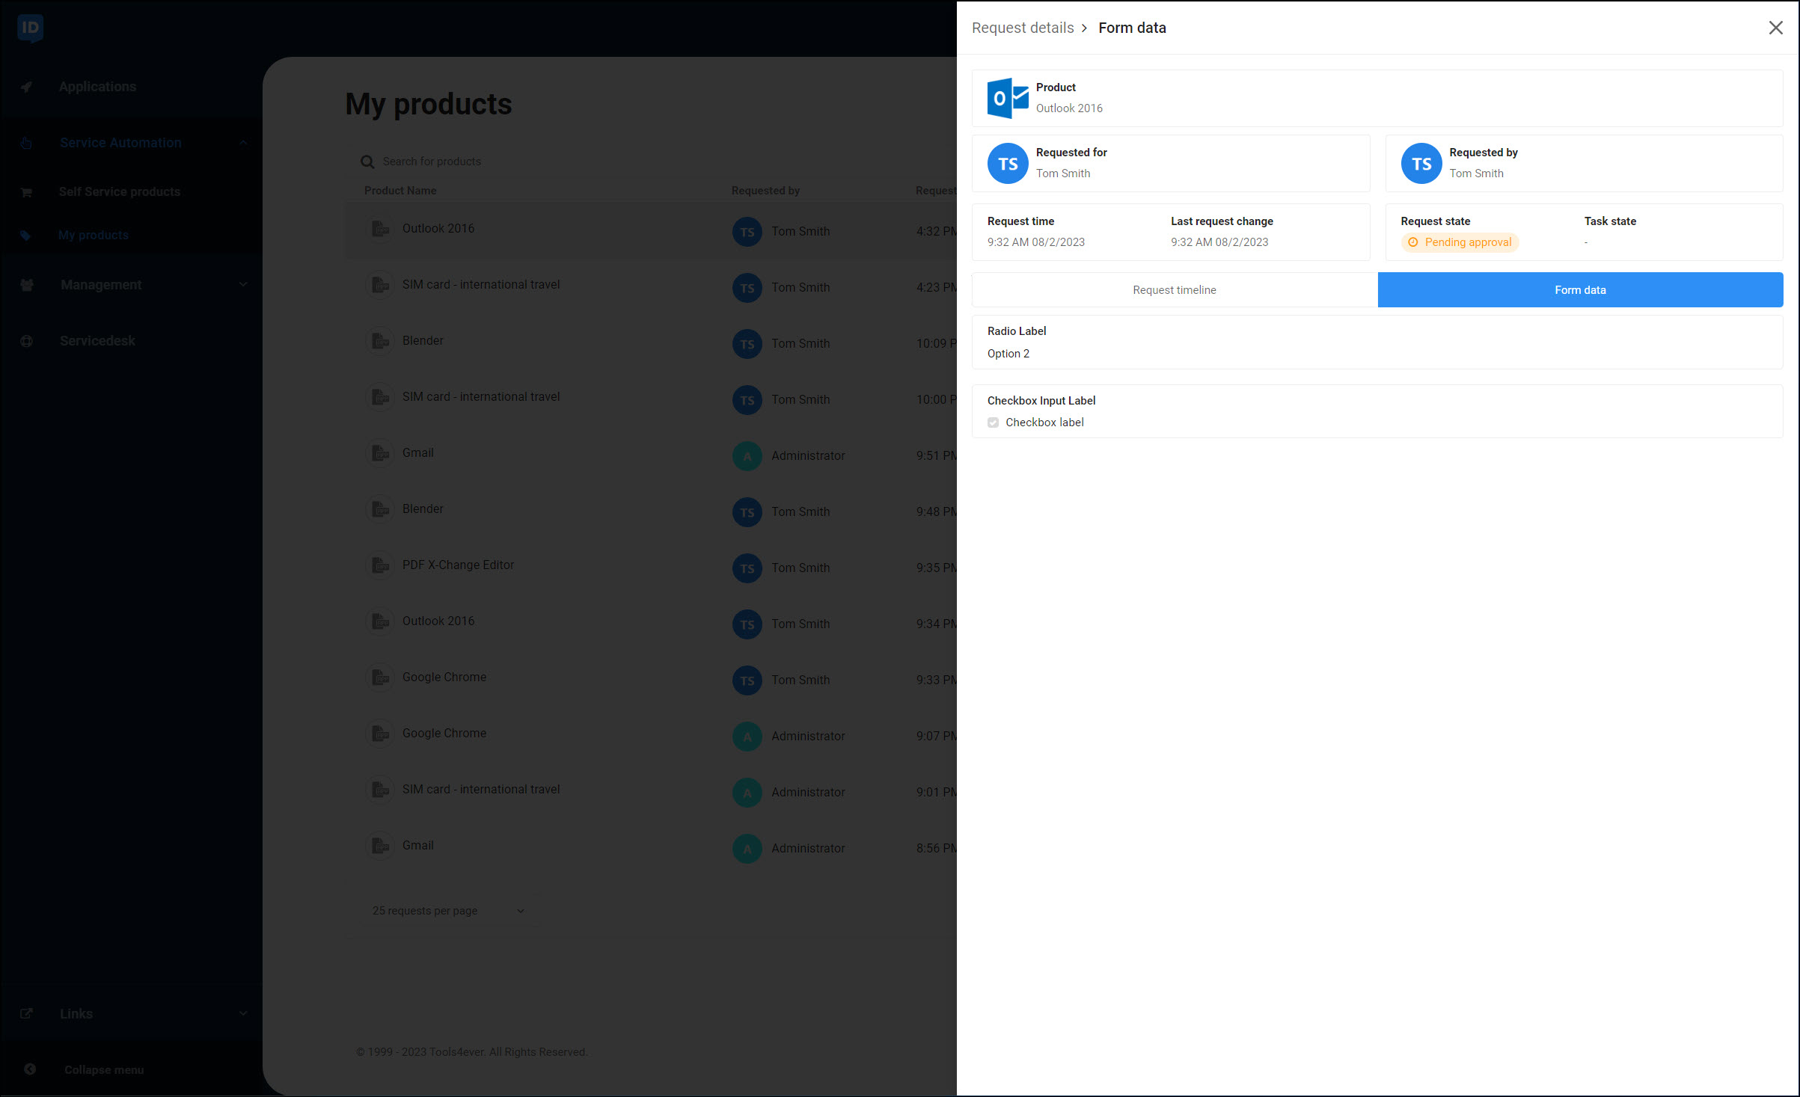
Task: Click the TS avatar under Requested by in the panel
Action: pos(1421,164)
